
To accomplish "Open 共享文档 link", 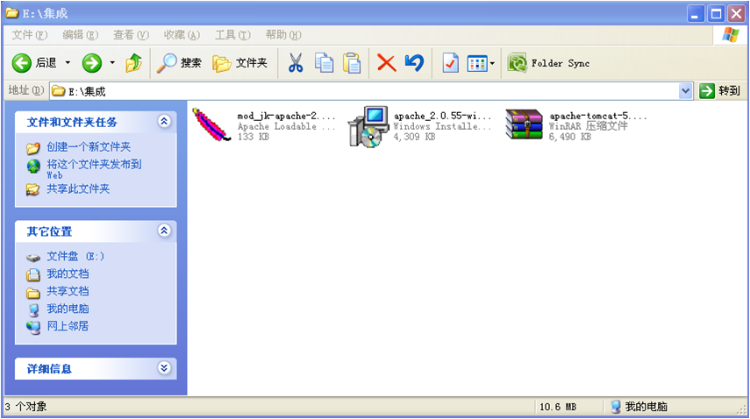I will coord(68,291).
